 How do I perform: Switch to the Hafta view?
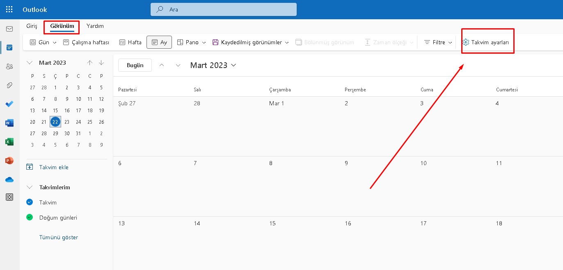tap(130, 41)
